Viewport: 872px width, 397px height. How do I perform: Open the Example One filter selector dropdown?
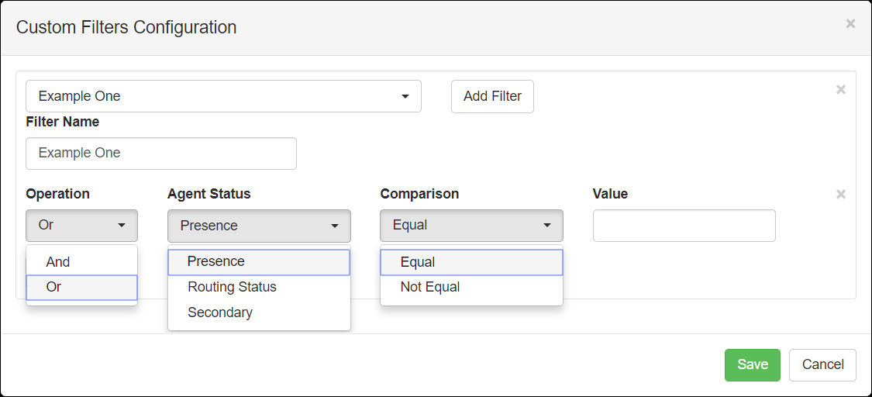click(223, 96)
